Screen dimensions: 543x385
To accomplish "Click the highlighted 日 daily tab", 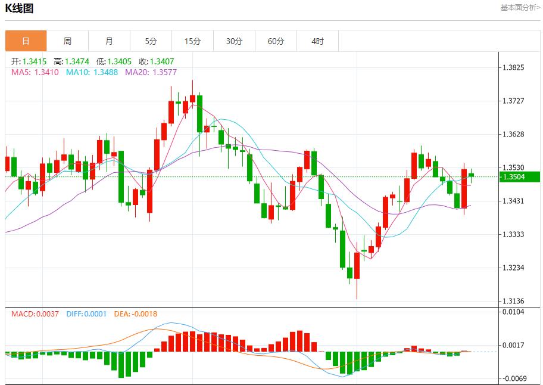I will 26,41.
